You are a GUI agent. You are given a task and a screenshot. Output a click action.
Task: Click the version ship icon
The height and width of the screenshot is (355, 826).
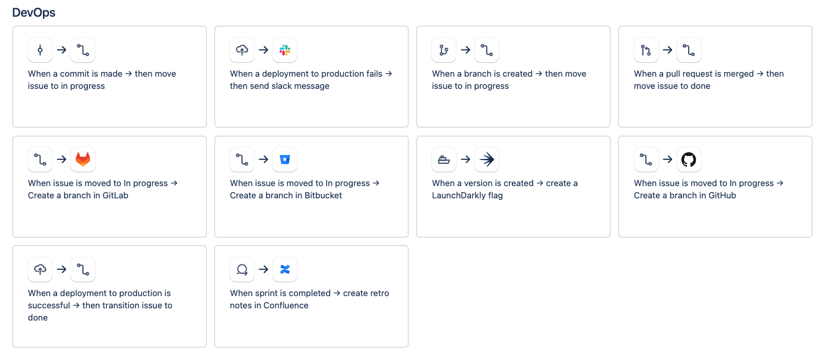coord(444,159)
